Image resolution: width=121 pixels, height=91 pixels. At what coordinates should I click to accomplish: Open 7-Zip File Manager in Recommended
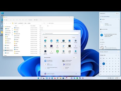67,61
